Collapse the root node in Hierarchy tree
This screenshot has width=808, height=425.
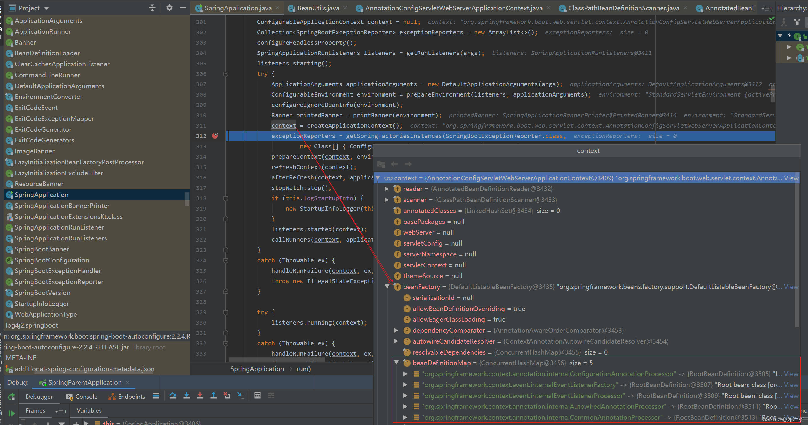coord(780,36)
